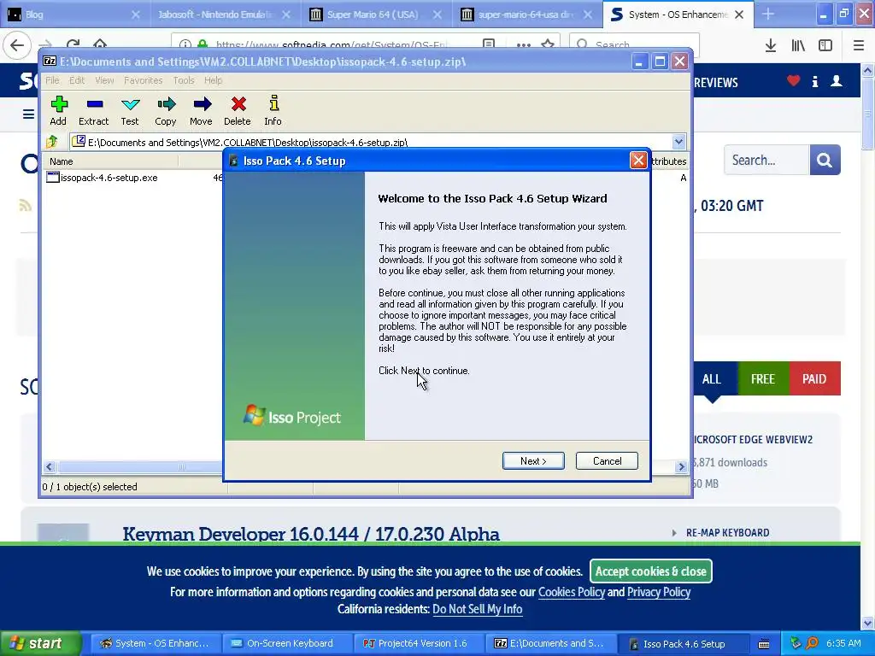The height and width of the screenshot is (656, 875).
Task: Sort 7-Zip list by Name column
Action: tap(112, 161)
